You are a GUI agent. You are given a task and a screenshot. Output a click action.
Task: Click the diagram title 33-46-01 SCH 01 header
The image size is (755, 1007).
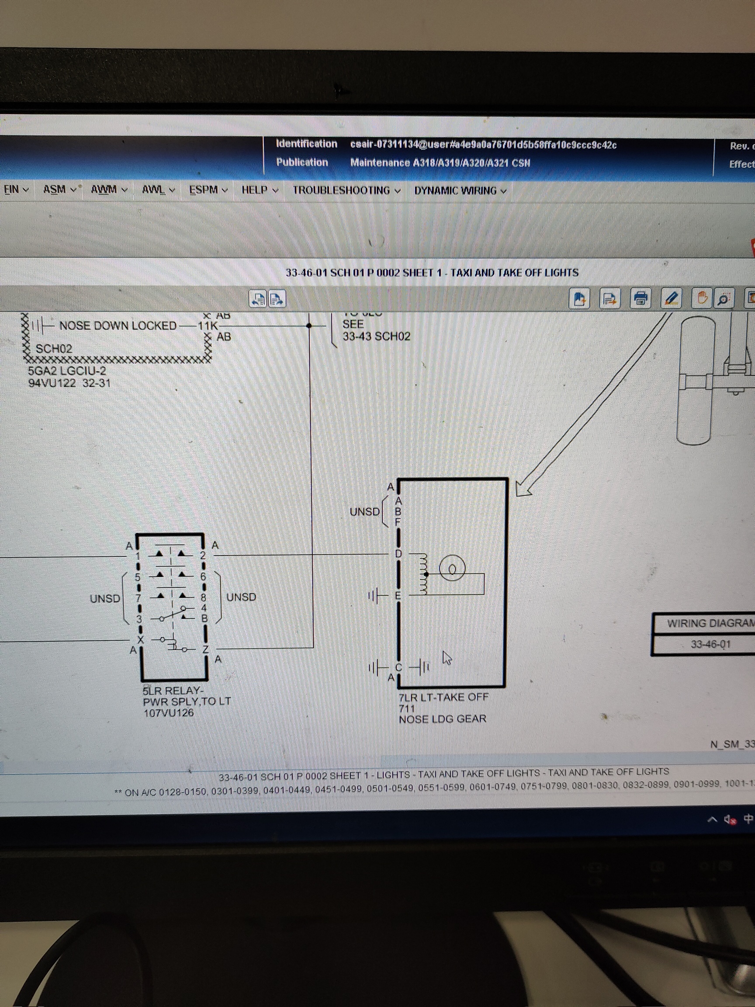point(432,273)
